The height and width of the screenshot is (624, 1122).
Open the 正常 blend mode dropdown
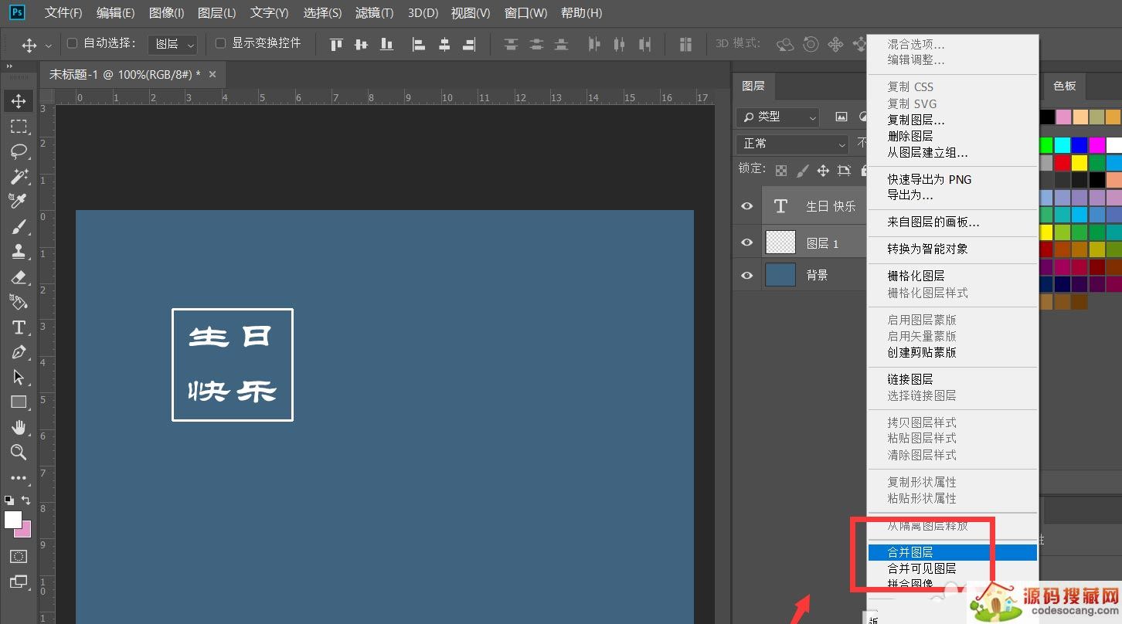[x=793, y=144]
